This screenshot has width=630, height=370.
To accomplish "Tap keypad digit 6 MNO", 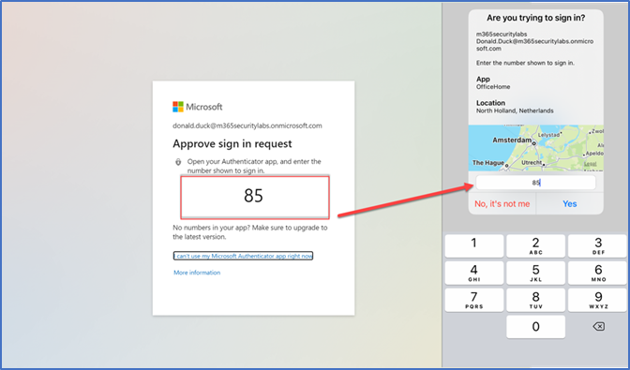I will [597, 273].
